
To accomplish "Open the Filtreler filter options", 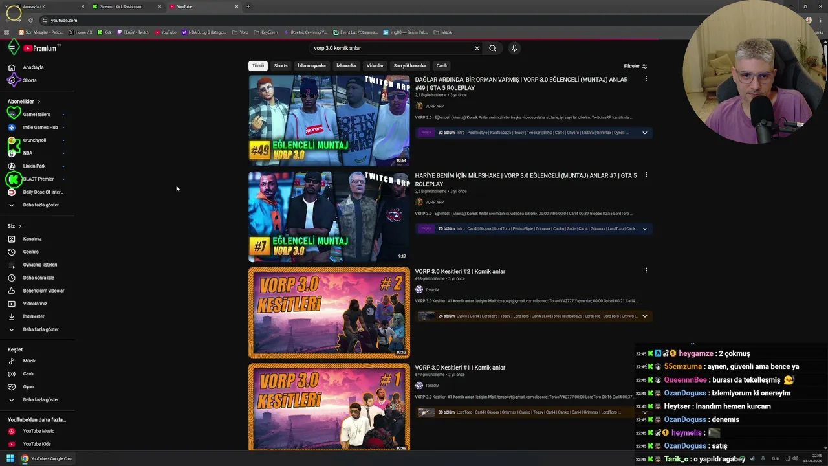I will tap(635, 66).
